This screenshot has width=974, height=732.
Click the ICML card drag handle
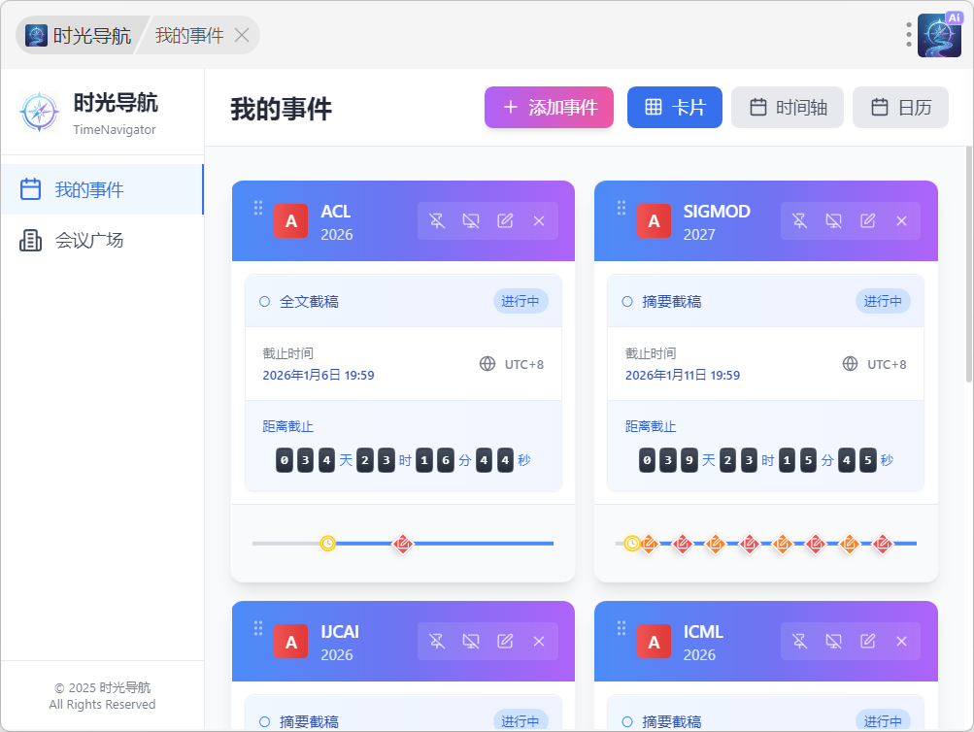pyautogui.click(x=621, y=628)
